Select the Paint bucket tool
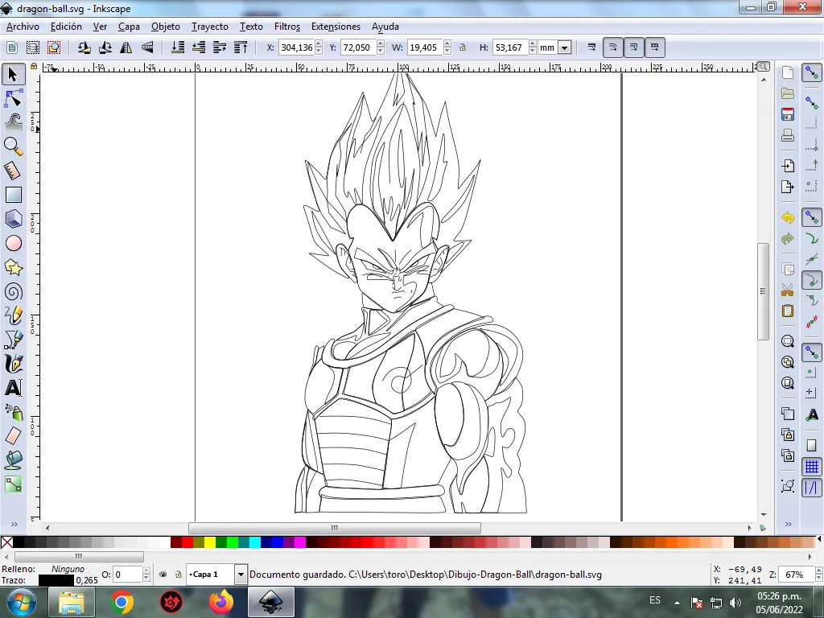Screen dimensions: 824x618 [13, 459]
